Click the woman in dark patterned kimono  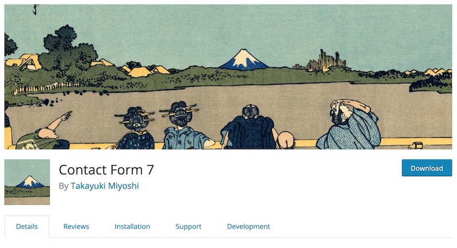135,128
